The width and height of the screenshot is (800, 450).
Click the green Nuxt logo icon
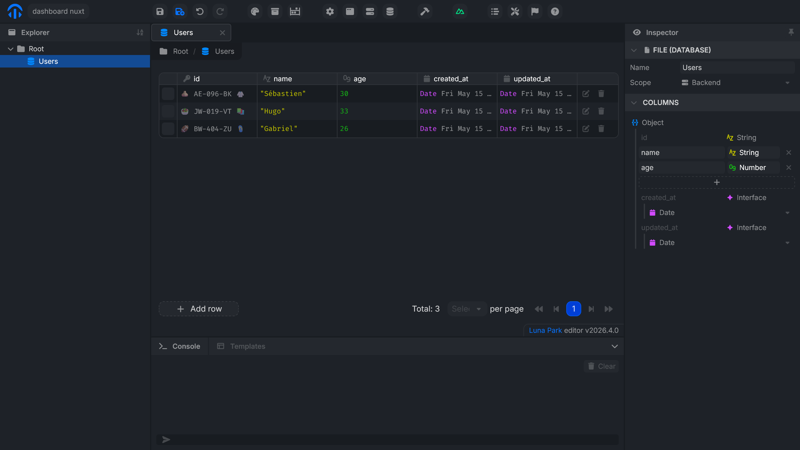tap(460, 12)
